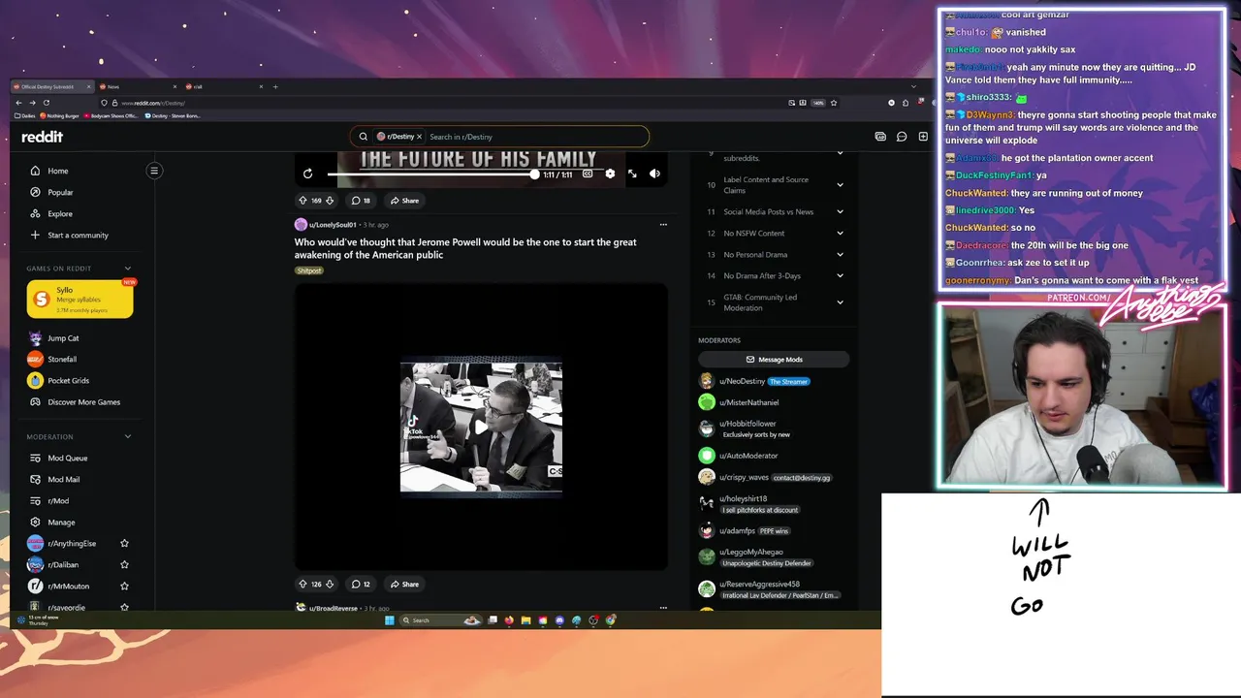Open the reddit advertise icon

point(880,137)
